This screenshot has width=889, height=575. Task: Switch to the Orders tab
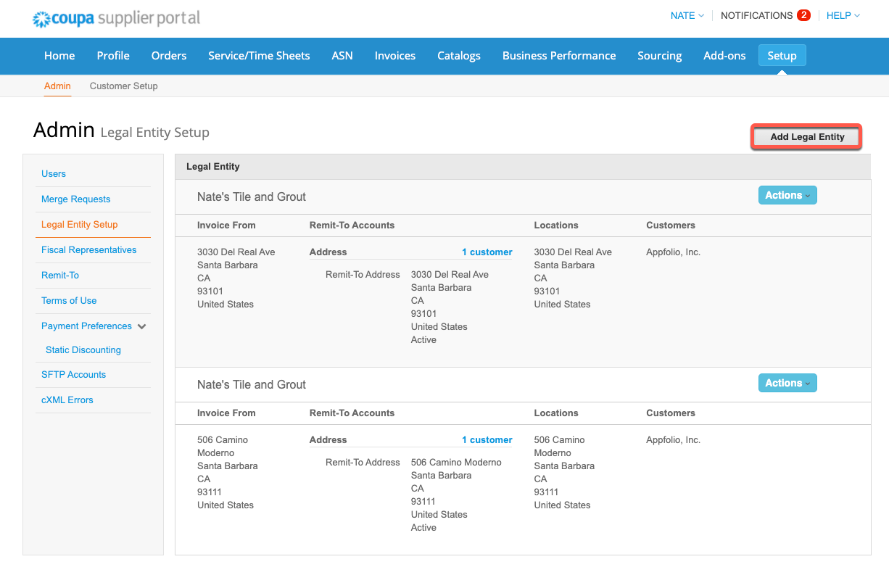[x=168, y=55]
